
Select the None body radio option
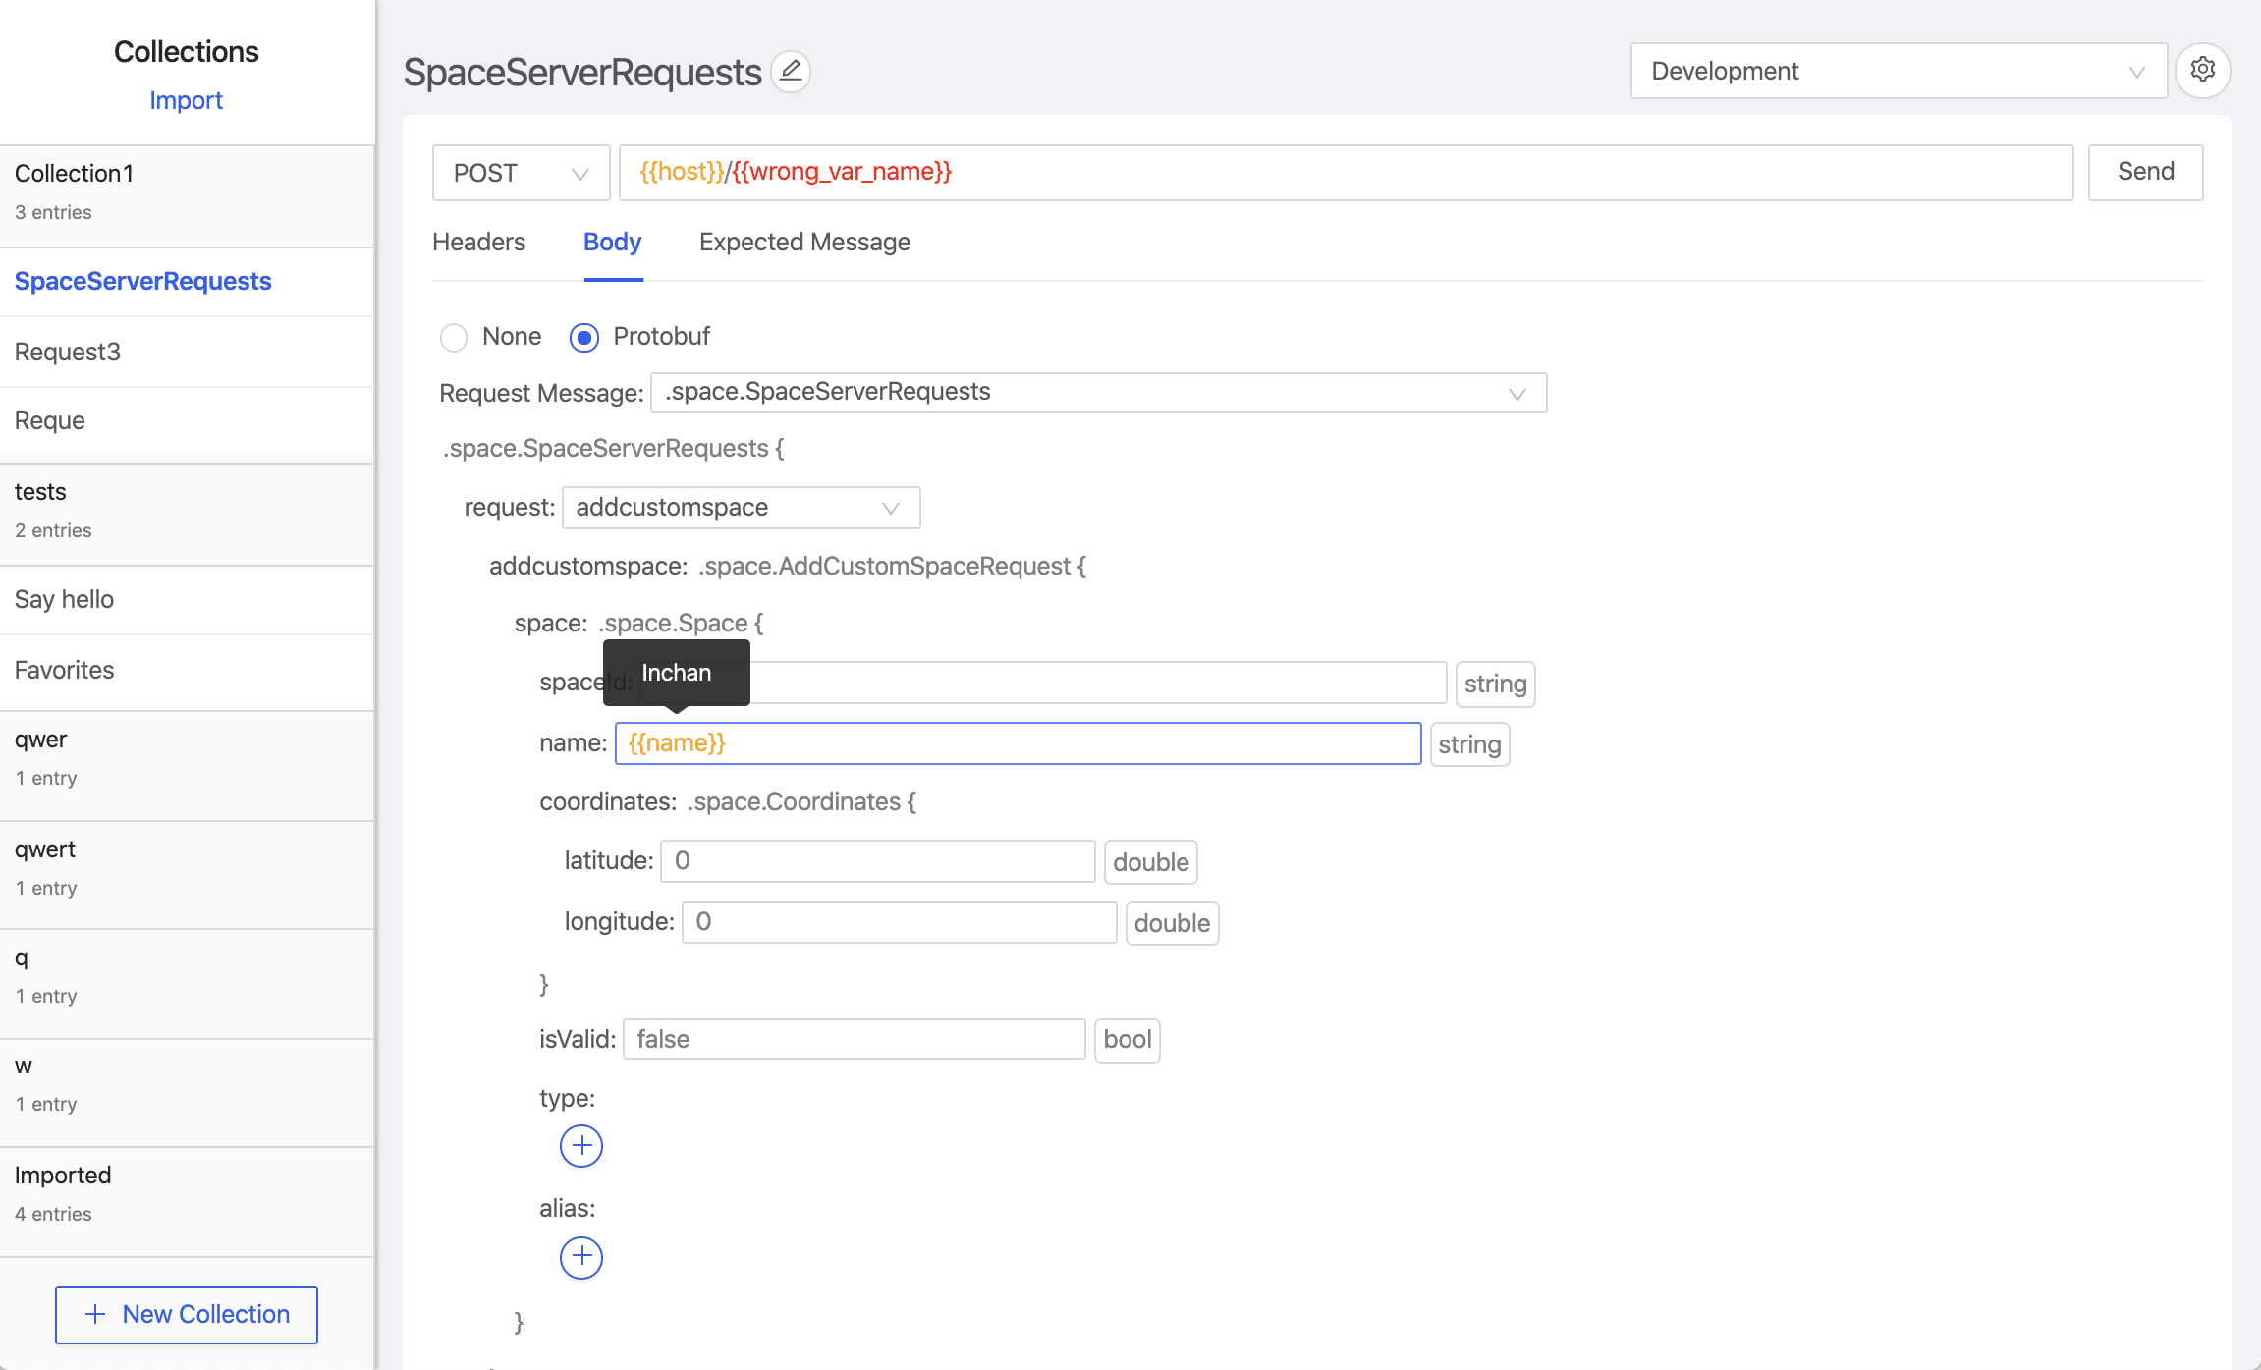454,338
